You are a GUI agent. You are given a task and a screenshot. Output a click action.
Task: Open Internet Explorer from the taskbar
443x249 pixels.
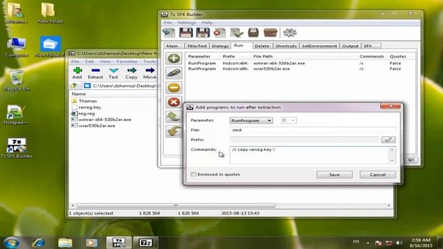click(x=38, y=243)
